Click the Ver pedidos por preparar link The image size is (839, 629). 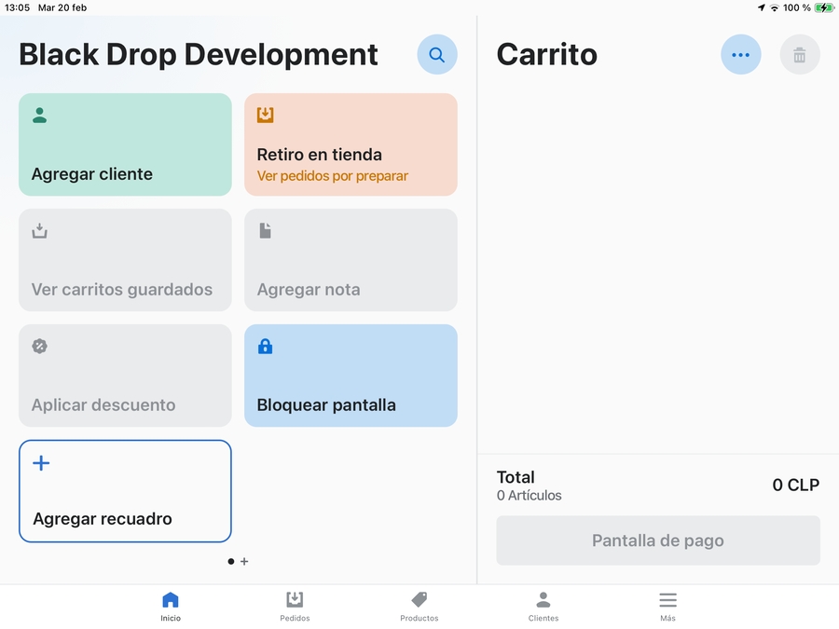click(x=333, y=176)
